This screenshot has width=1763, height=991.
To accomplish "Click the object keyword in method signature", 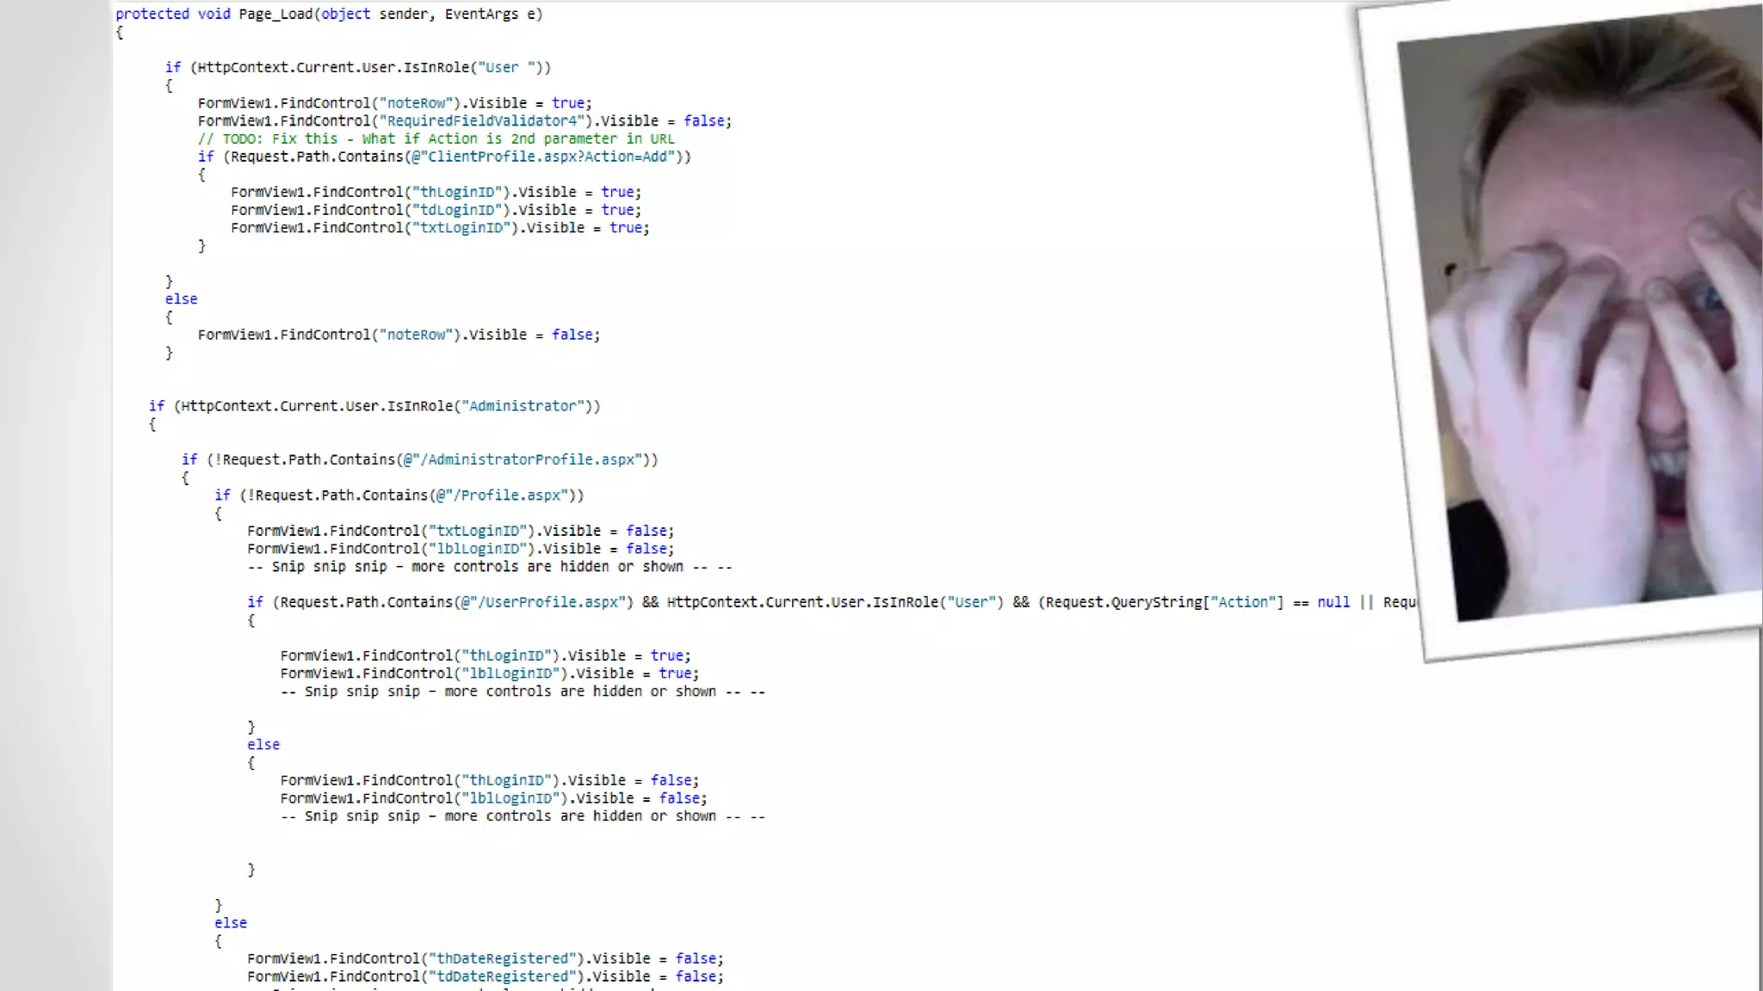I will [345, 14].
